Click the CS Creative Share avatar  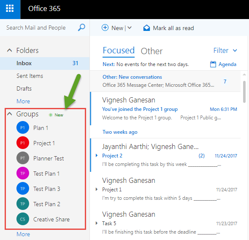point(23,219)
